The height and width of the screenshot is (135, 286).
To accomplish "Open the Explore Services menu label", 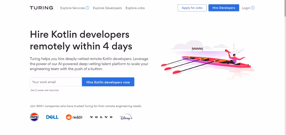I will tap(73, 8).
